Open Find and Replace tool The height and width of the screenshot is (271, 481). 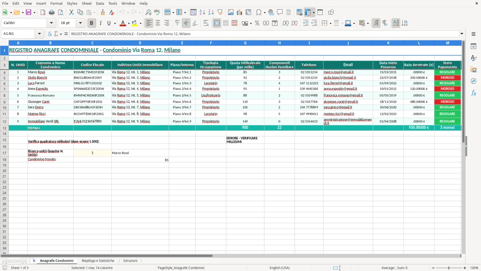tap(148, 12)
